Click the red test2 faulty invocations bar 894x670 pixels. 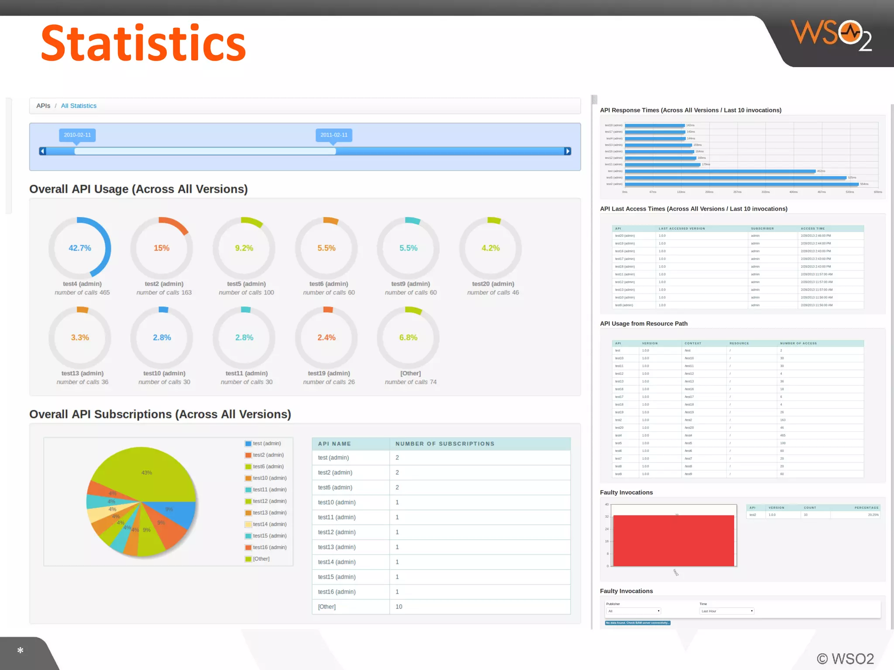(674, 541)
